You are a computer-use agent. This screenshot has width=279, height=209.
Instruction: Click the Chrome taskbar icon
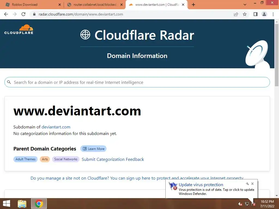click(39, 204)
